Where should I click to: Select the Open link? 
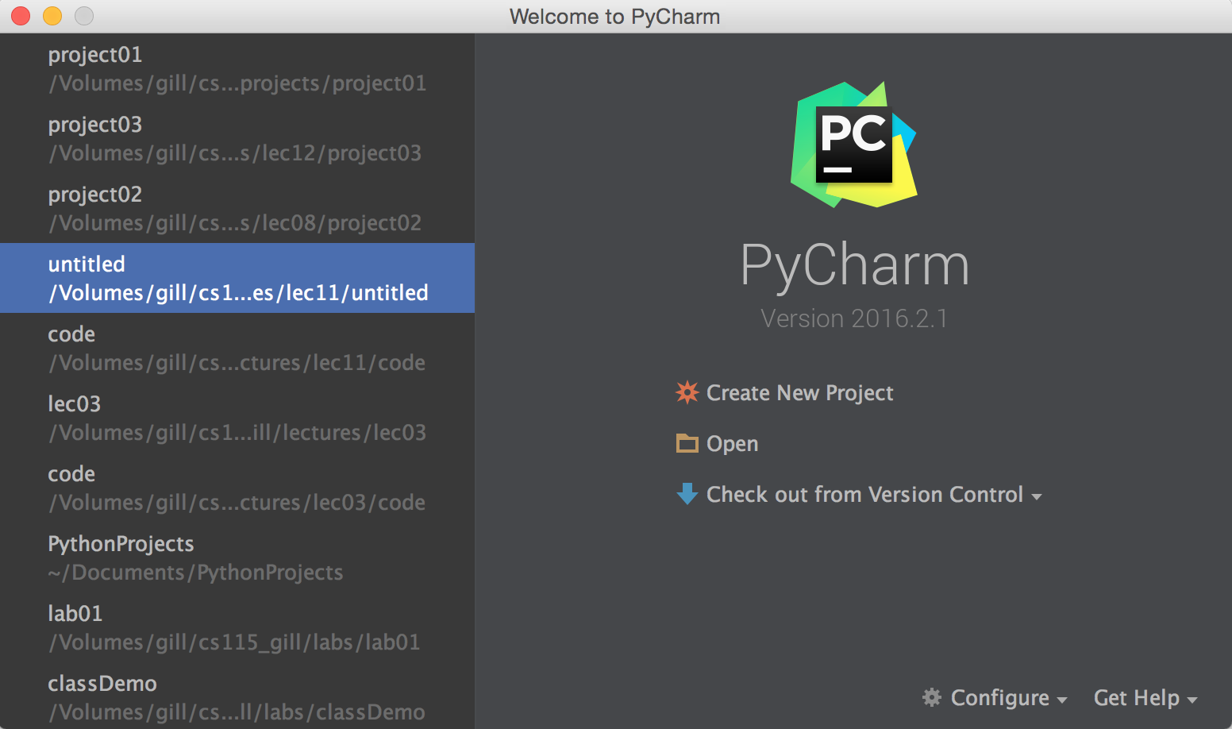pos(732,444)
